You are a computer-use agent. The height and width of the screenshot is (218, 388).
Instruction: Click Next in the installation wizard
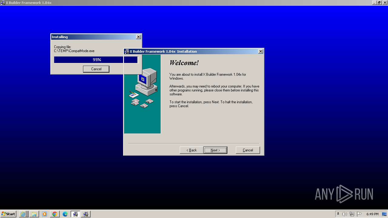[x=215, y=150]
